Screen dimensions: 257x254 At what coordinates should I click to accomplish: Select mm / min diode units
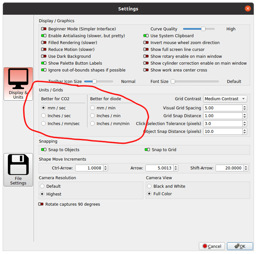coord(92,108)
